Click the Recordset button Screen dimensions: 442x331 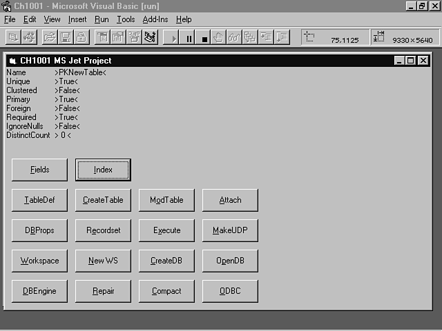tap(103, 230)
